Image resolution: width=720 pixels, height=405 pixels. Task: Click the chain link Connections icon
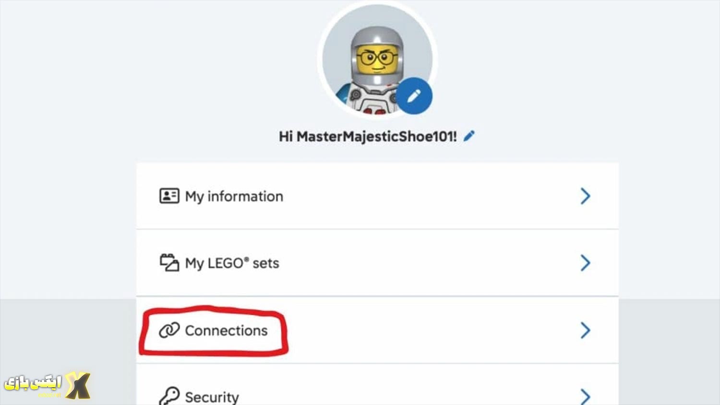[x=169, y=330]
